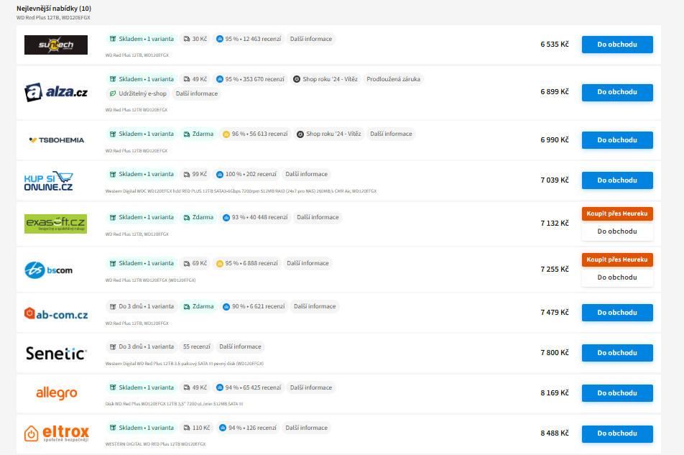Image resolution: width=684 pixels, height=455 pixels.
Task: Open TSBohemia's 56 613 recenzí rating
Action: tap(255, 134)
